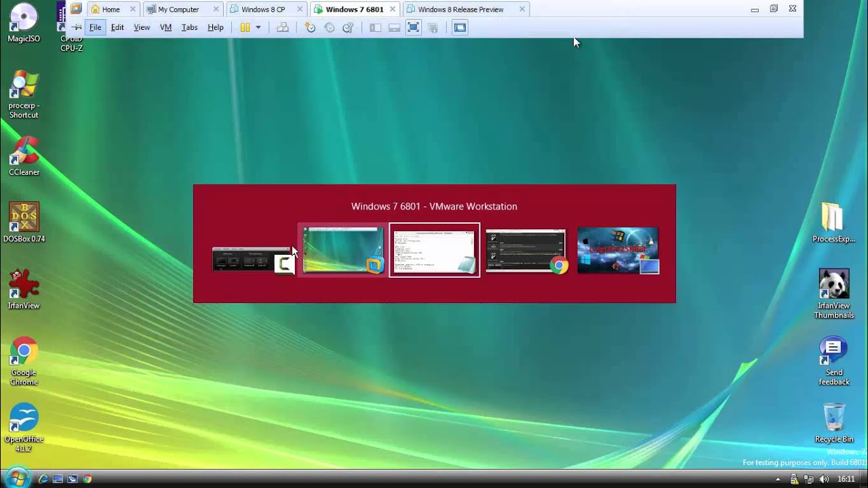
Task: Click the Revert to snapshot toolbar icon
Action: (x=329, y=28)
